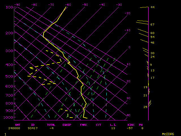Select the -60 temperature axis label
The width and height of the screenshot is (181, 136).
click(x=68, y=5)
